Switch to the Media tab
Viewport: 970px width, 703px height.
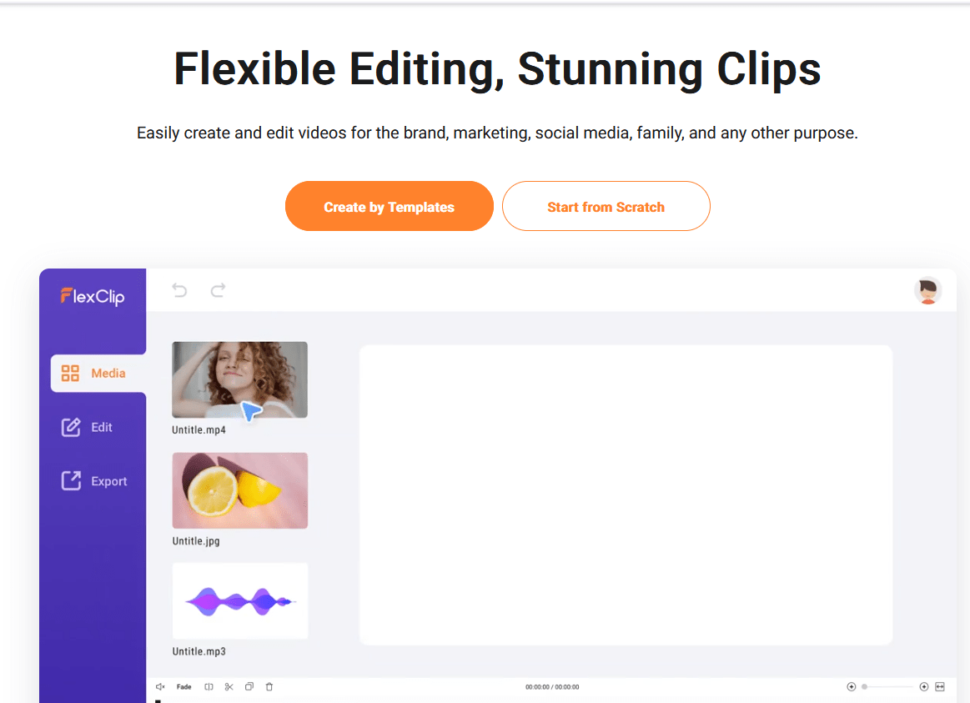click(98, 374)
